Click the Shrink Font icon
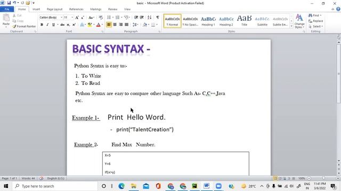 click(83, 18)
